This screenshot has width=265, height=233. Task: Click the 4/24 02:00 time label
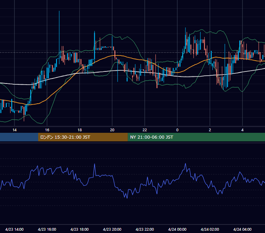pos(210,229)
